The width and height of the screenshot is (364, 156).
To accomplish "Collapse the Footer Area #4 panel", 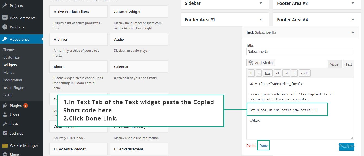I will click(353, 19).
